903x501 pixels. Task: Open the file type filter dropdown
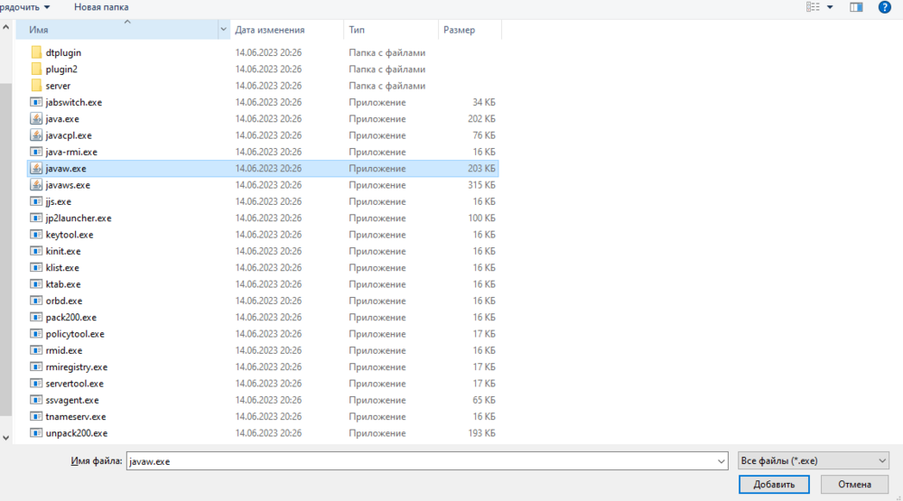pyautogui.click(x=813, y=460)
